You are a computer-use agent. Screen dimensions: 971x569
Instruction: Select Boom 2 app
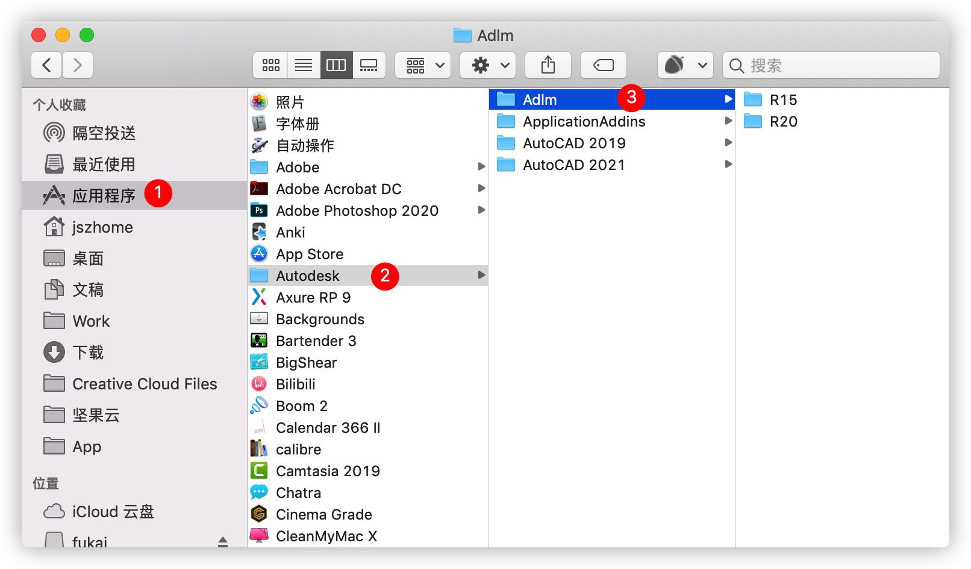coord(368,406)
